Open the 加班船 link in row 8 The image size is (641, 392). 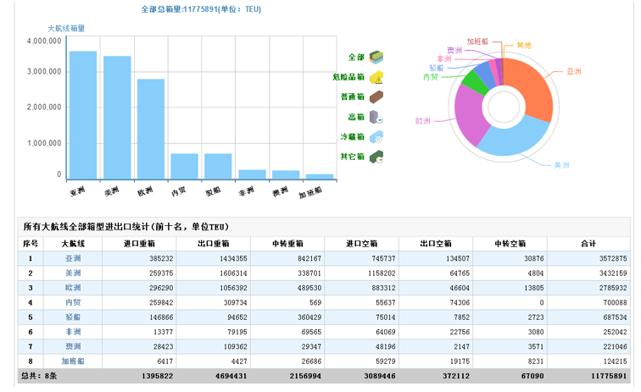73,360
